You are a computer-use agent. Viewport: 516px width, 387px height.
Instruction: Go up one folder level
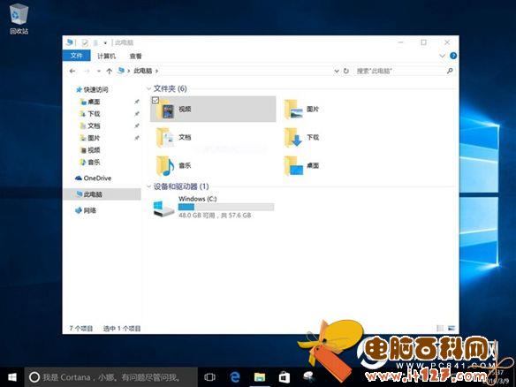click(x=110, y=71)
